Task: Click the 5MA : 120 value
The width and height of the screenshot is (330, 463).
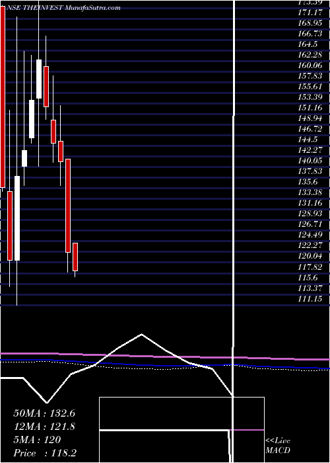Action: [x=37, y=440]
